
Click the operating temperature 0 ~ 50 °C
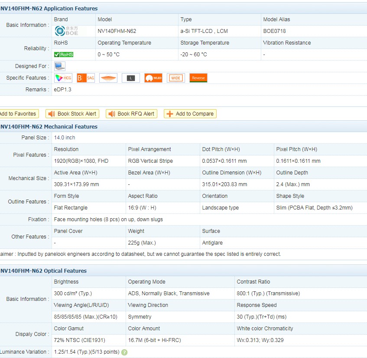point(109,55)
